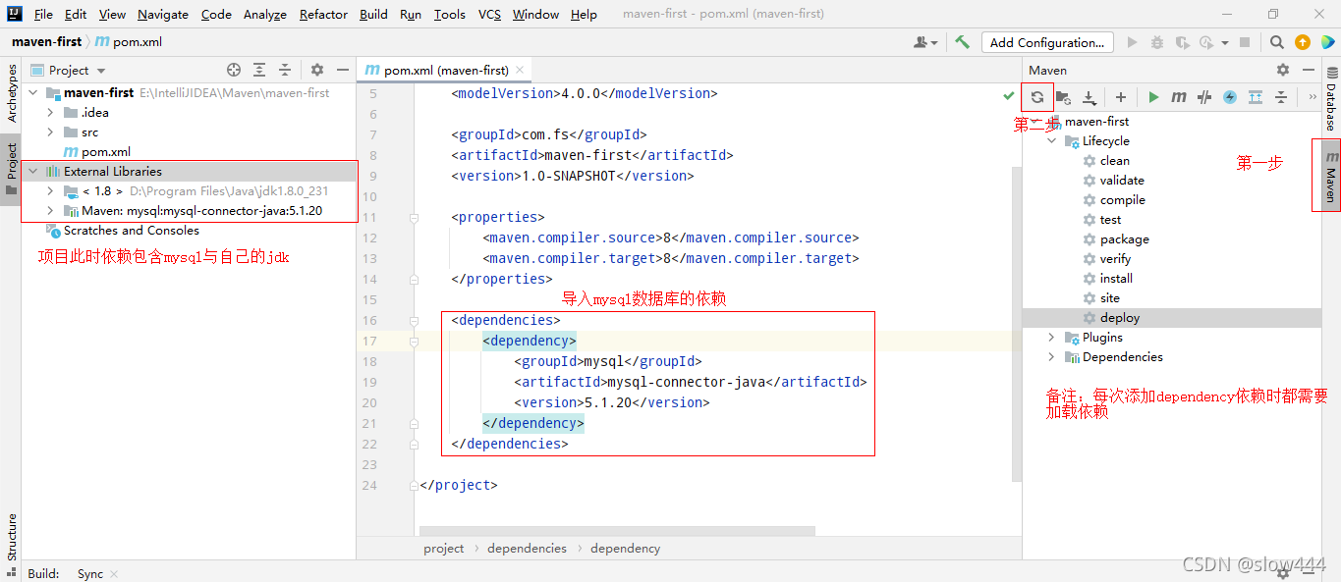This screenshot has height=582, width=1341.
Task: Select the install lifecycle goal
Action: [x=1116, y=278]
